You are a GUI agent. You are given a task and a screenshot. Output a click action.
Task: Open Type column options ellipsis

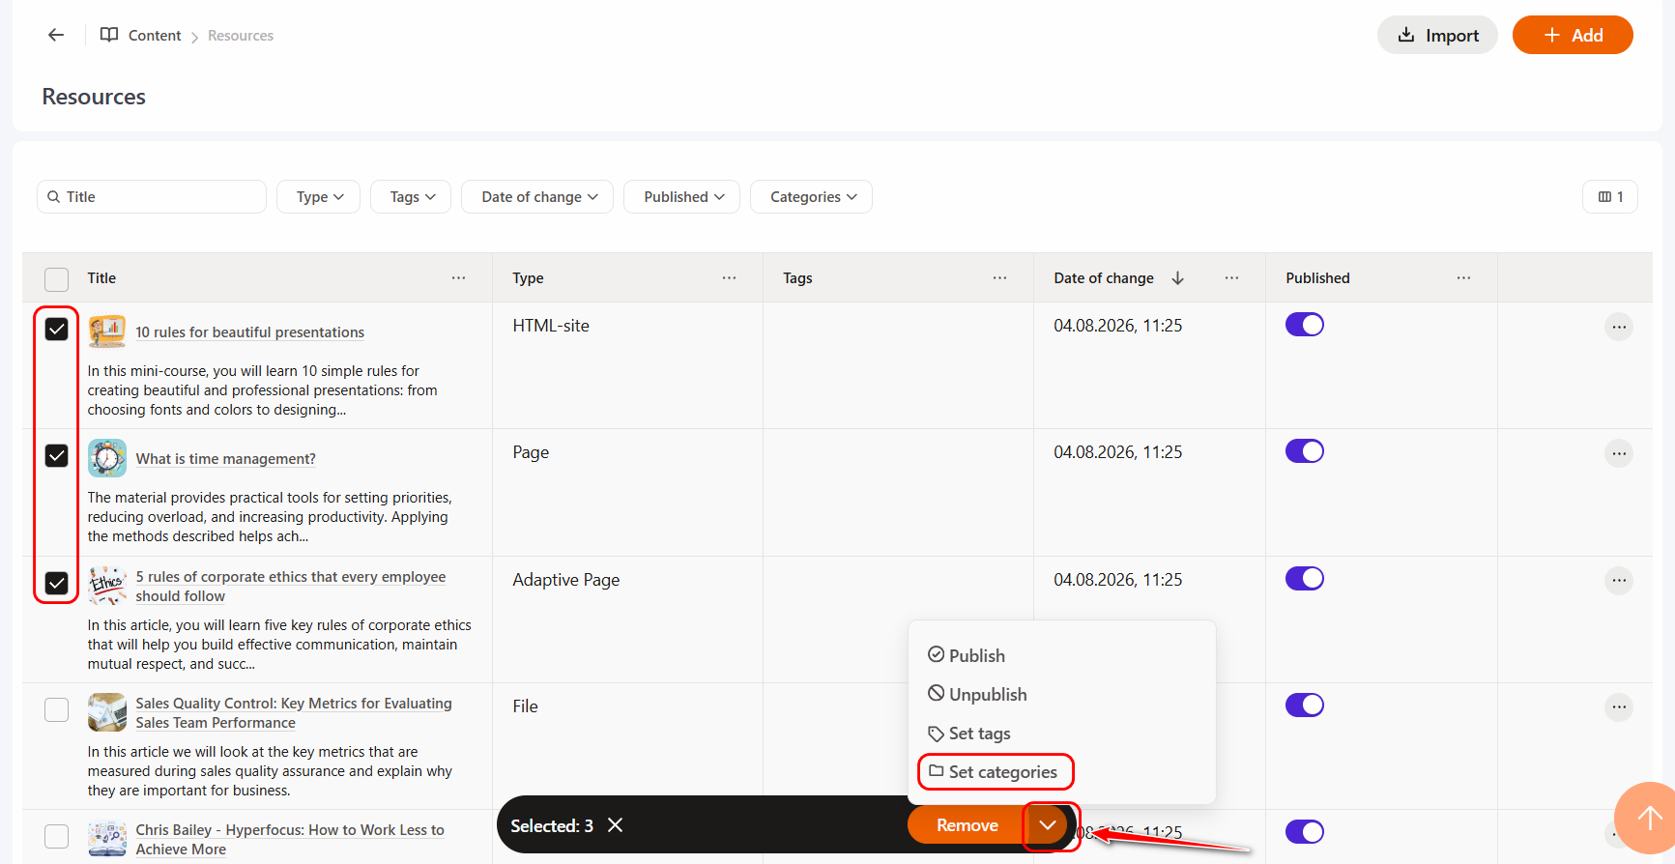click(x=729, y=278)
